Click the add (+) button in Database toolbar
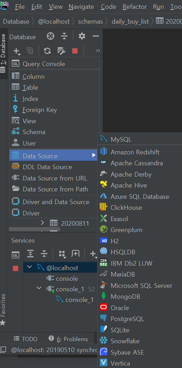This screenshot has height=368, width=182. coord(17,51)
